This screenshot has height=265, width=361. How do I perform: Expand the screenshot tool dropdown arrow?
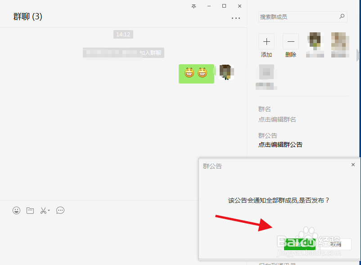coord(49,210)
